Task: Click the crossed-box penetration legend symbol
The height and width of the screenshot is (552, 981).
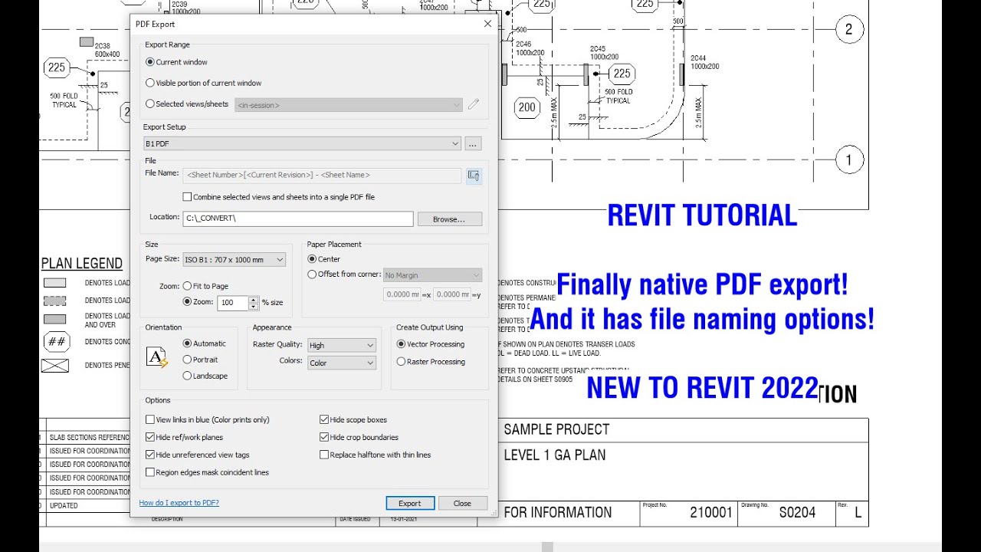Action: pos(54,366)
